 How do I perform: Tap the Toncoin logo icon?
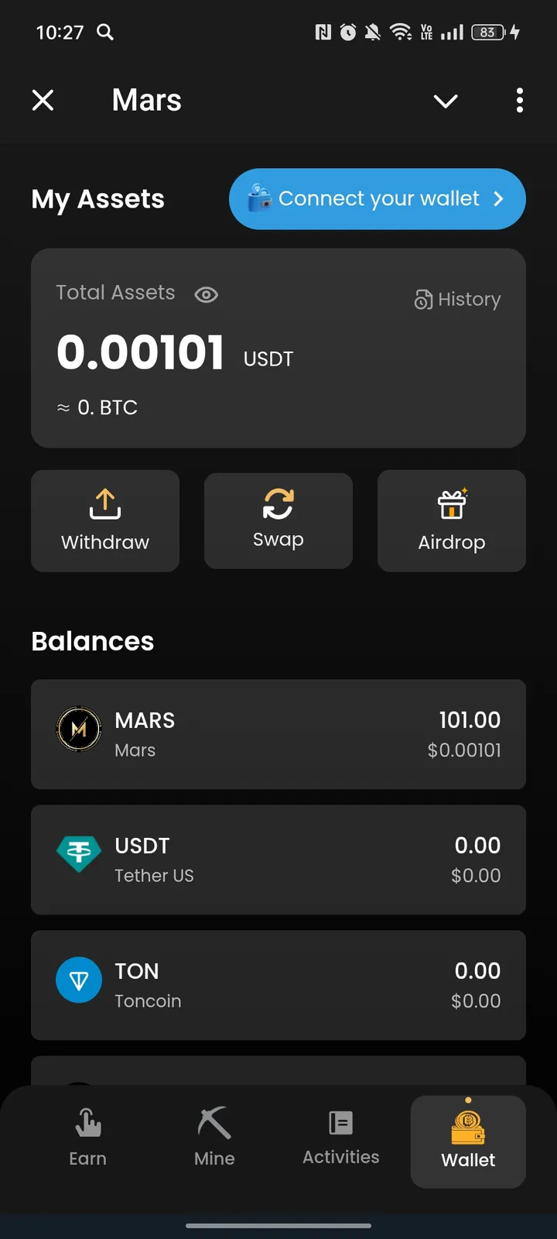tap(79, 980)
